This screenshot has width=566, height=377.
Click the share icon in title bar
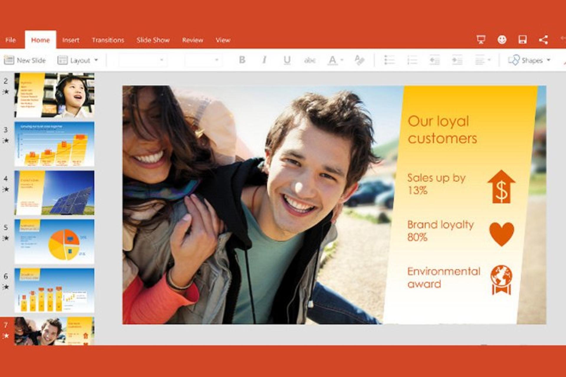pyautogui.click(x=543, y=40)
